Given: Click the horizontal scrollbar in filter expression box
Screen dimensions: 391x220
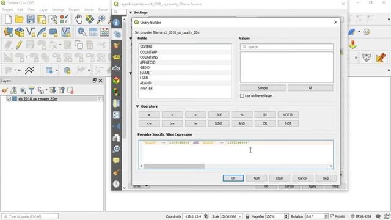Looking at the screenshot, I should click(174, 166).
